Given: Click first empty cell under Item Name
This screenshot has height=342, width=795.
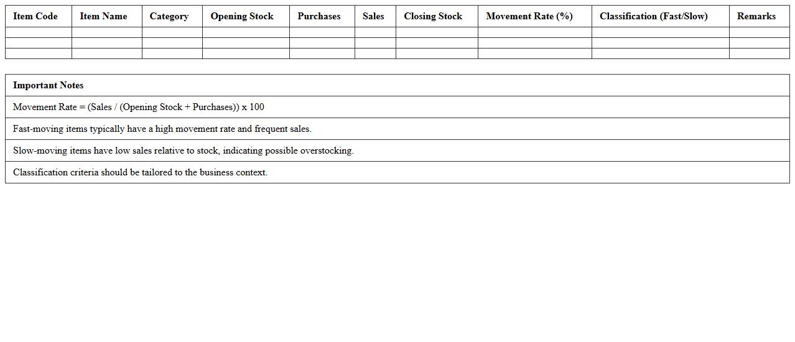Looking at the screenshot, I should pos(107,32).
